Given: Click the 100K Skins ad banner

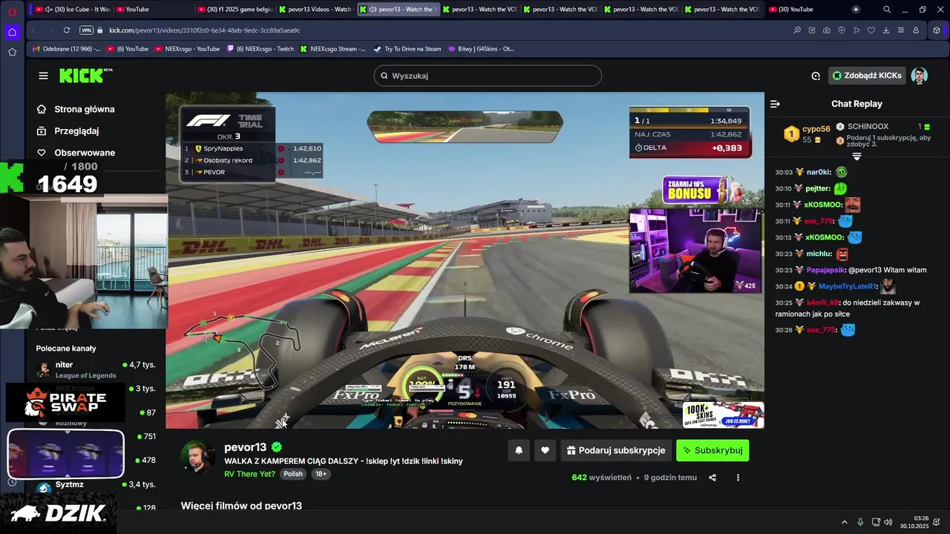Looking at the screenshot, I should 723,415.
